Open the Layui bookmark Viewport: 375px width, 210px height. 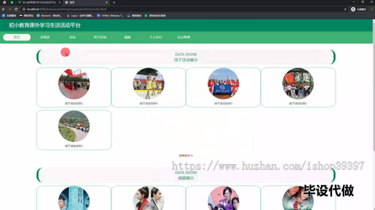tap(80, 15)
